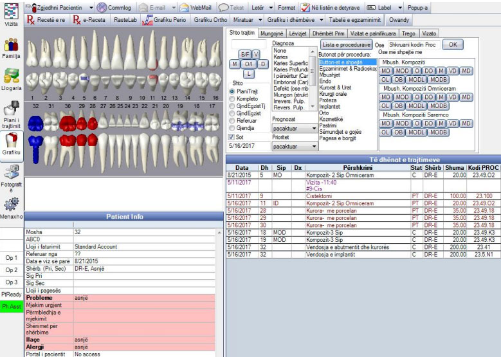Screen dimensions: 501x357
Task: Click the blue crown on tooth 32
Action: click(x=37, y=124)
